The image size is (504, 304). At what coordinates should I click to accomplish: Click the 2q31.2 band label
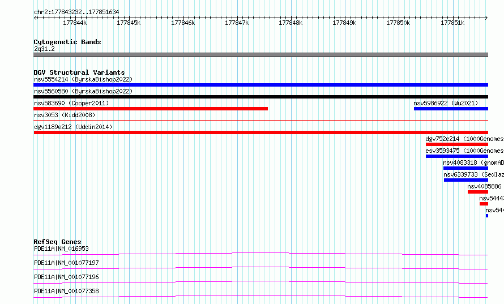coord(44,49)
